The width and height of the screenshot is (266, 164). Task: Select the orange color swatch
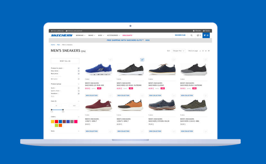60,125
